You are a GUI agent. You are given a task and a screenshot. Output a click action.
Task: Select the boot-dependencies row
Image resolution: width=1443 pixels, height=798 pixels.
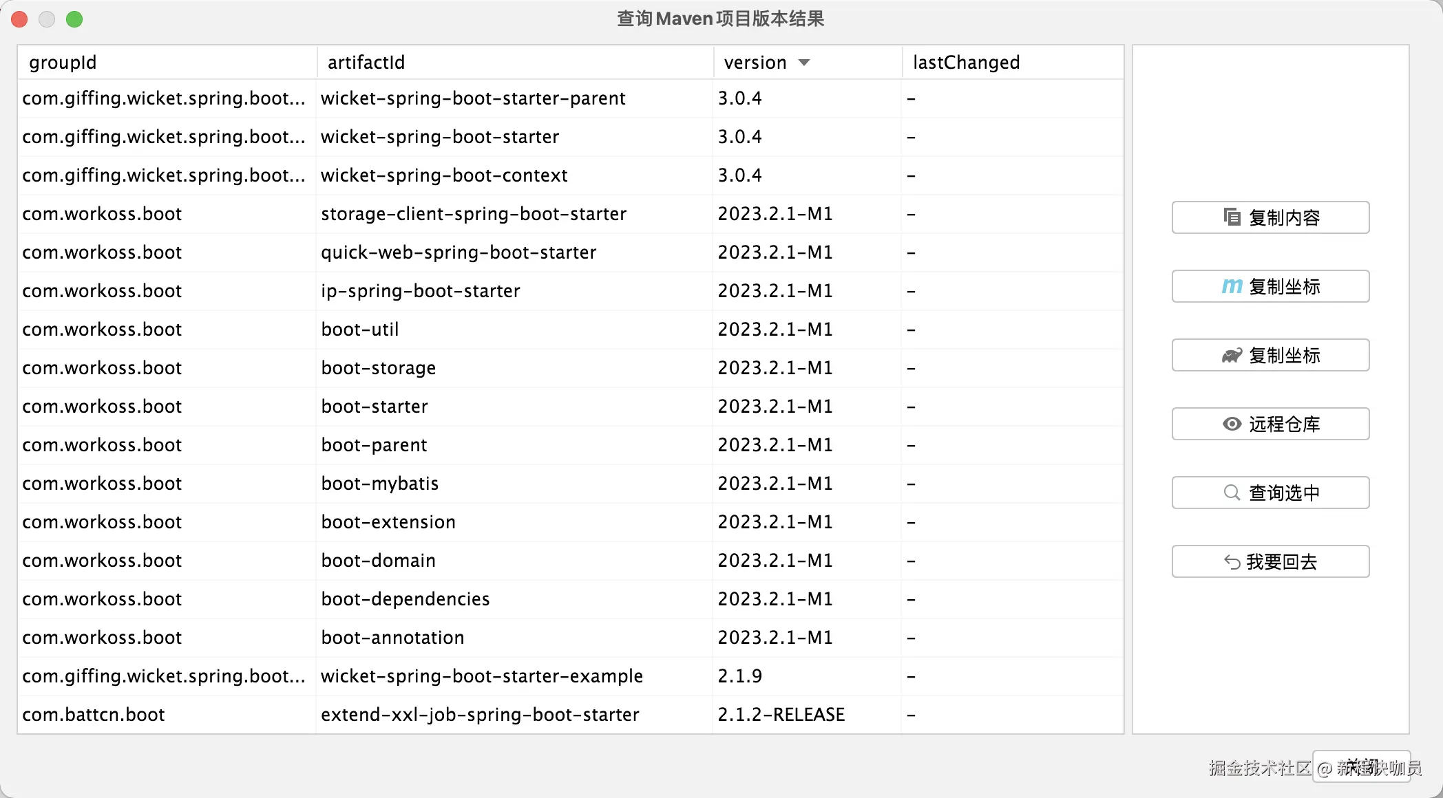coord(405,598)
